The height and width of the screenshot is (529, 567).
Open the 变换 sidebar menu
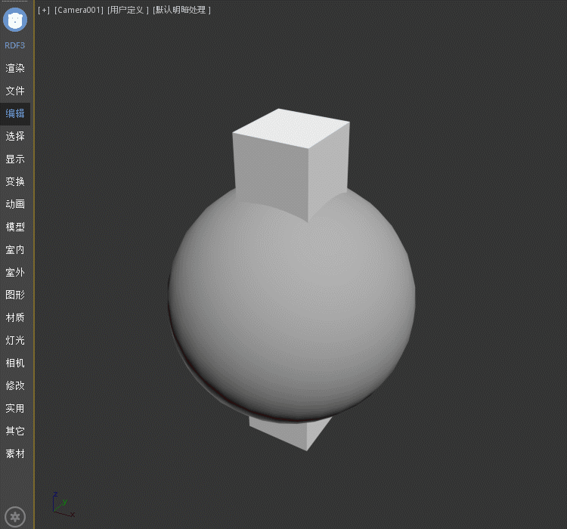pyautogui.click(x=15, y=181)
